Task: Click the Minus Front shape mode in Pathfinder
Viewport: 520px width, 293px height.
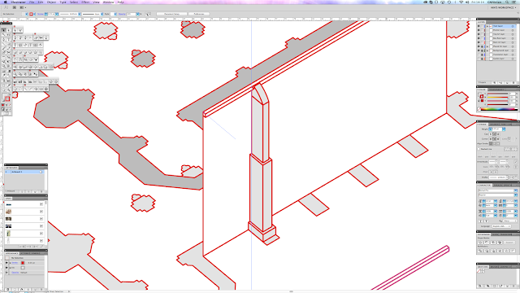Action: tap(487, 243)
